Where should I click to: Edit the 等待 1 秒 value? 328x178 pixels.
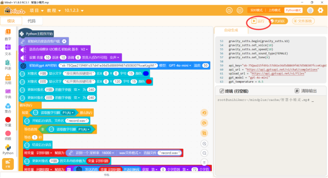coord(34,137)
